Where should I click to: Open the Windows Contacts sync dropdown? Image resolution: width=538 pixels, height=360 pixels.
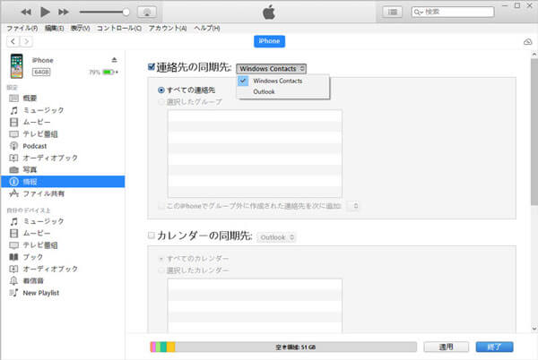pos(271,68)
